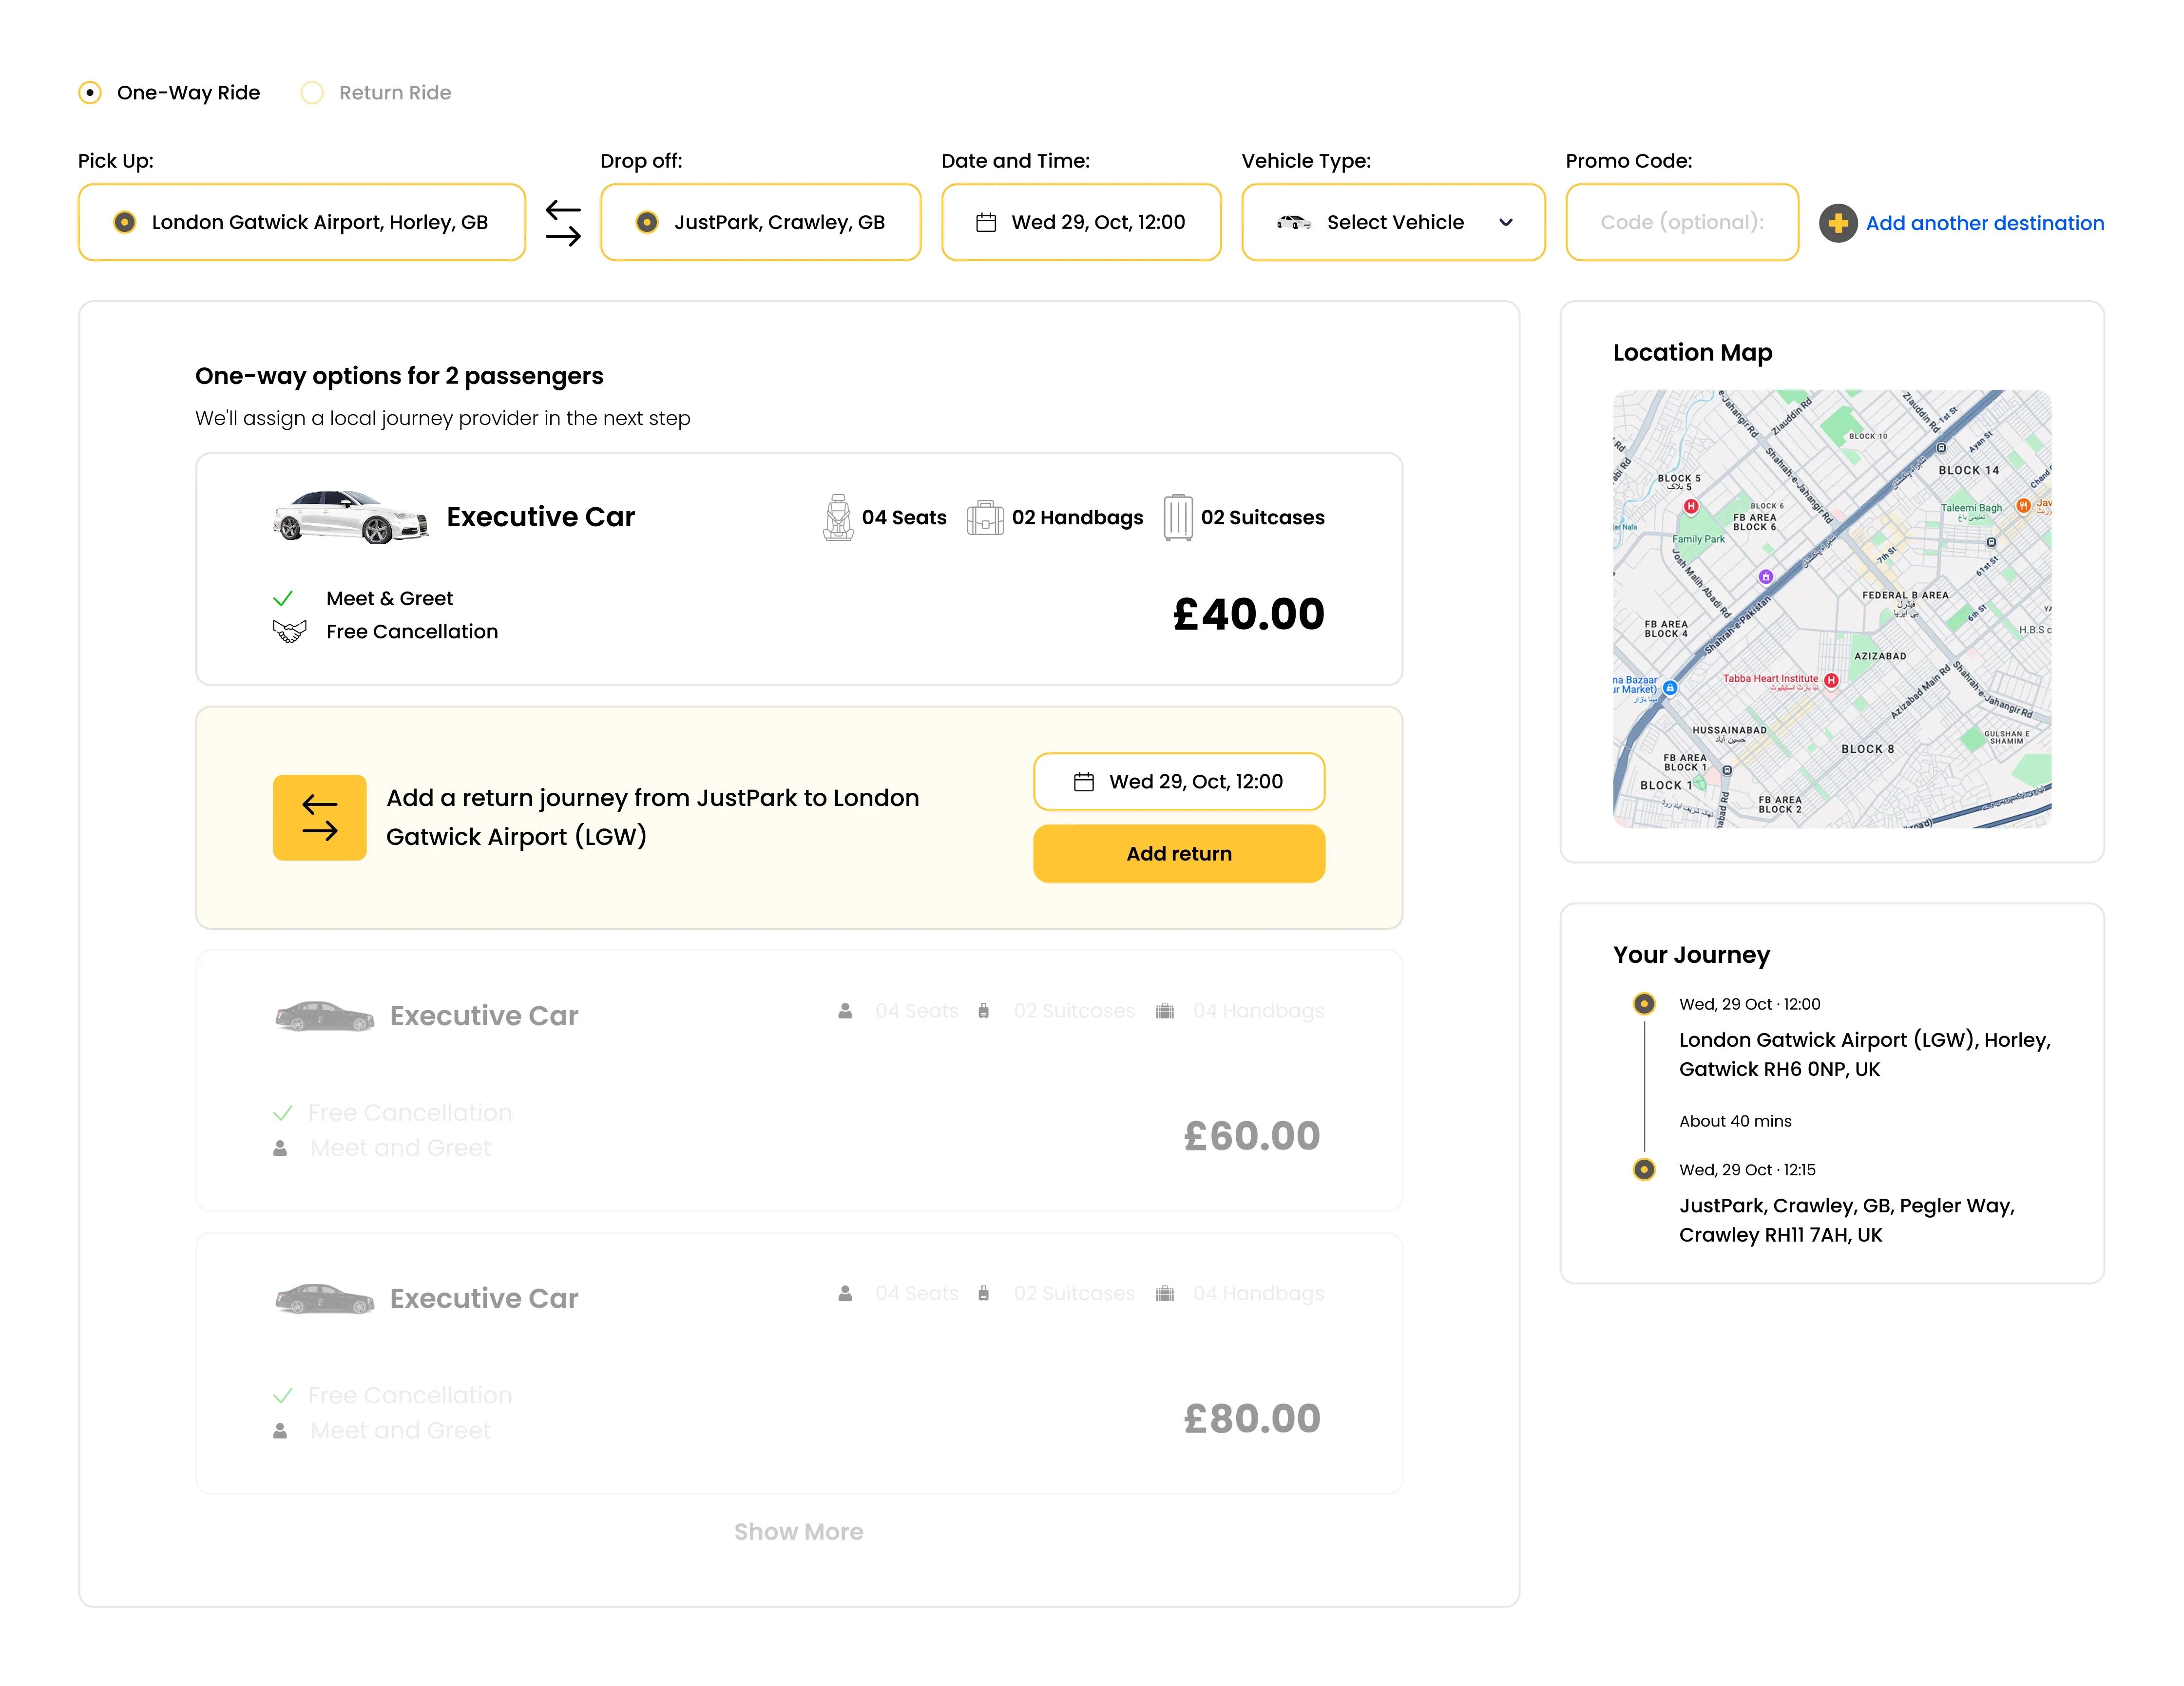Click the Add another destination link
This screenshot has height=1686, width=2184.
click(1984, 223)
